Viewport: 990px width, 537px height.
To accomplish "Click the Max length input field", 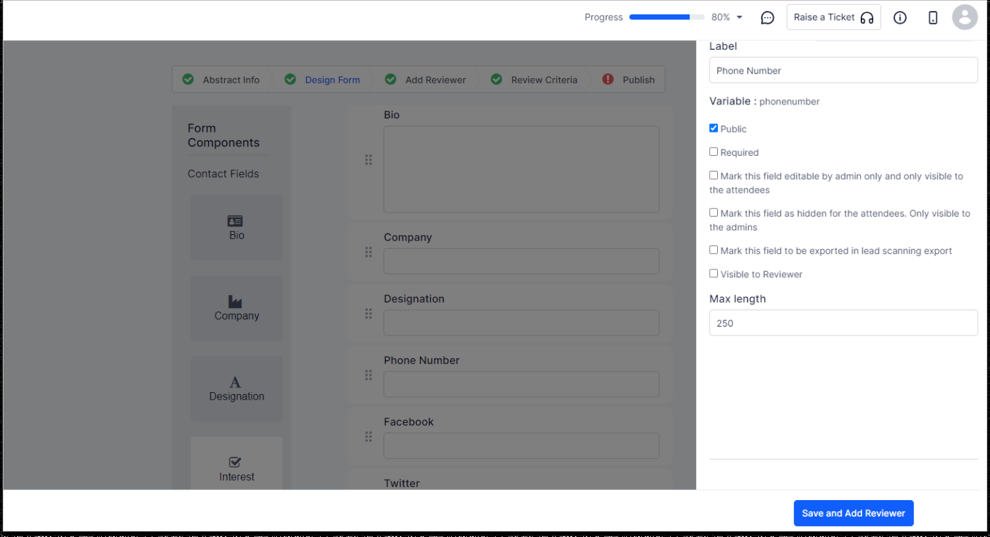I will coord(843,323).
